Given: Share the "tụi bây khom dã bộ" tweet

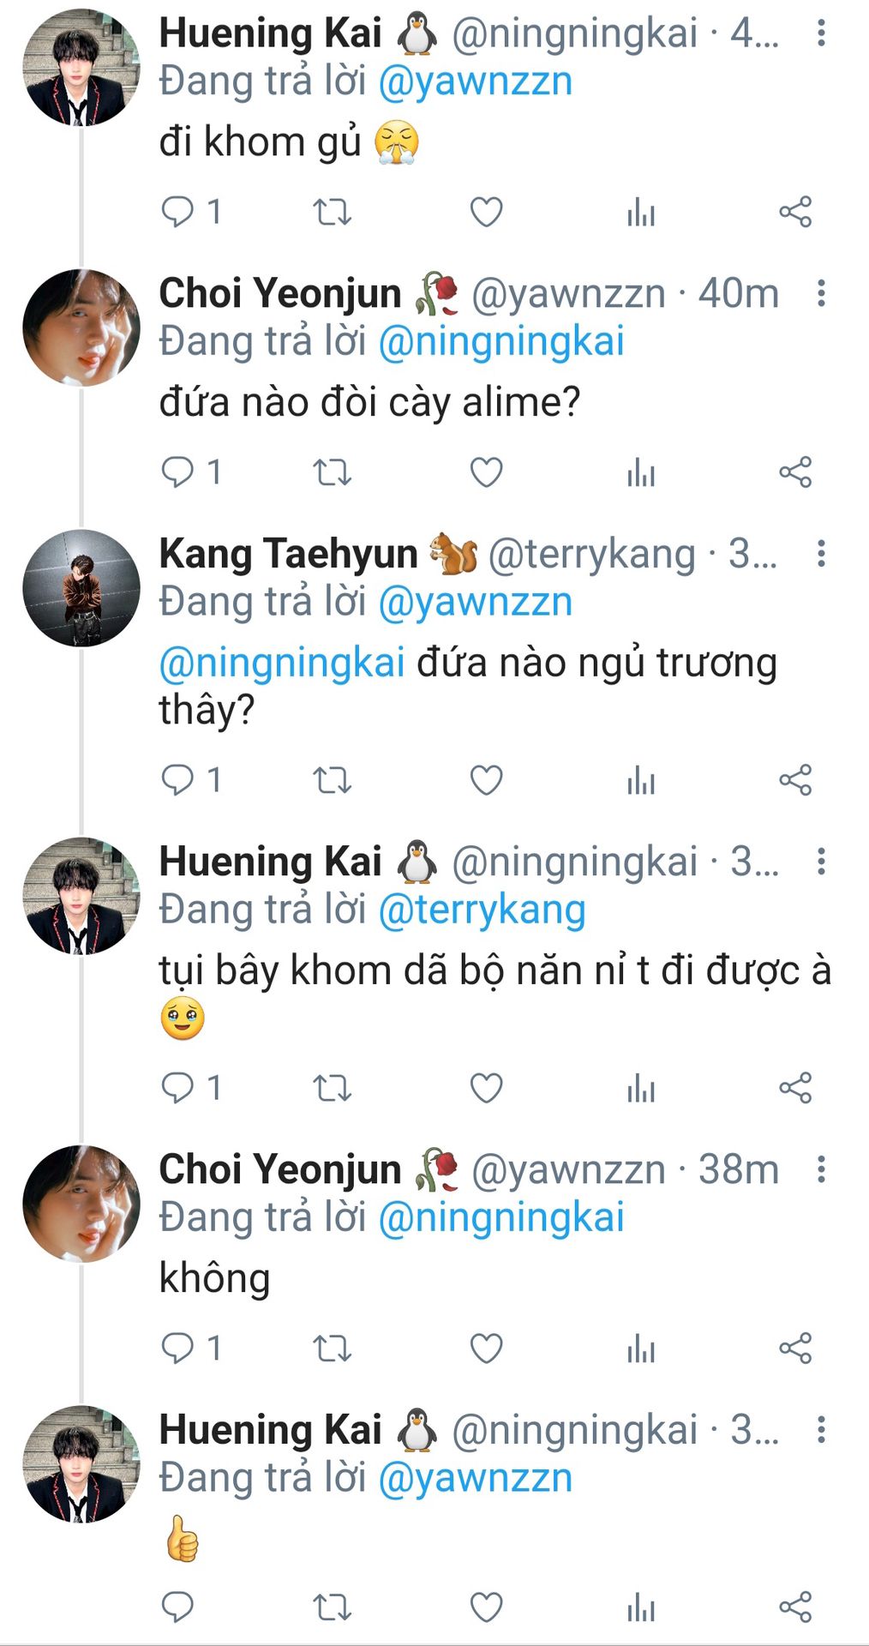Looking at the screenshot, I should pyautogui.click(x=794, y=1088).
